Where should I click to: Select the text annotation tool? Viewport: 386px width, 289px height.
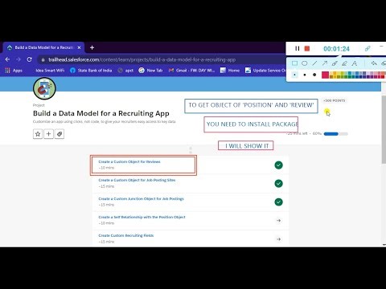(355, 63)
